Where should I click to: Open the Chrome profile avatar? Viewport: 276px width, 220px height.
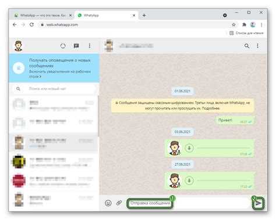coord(253,25)
